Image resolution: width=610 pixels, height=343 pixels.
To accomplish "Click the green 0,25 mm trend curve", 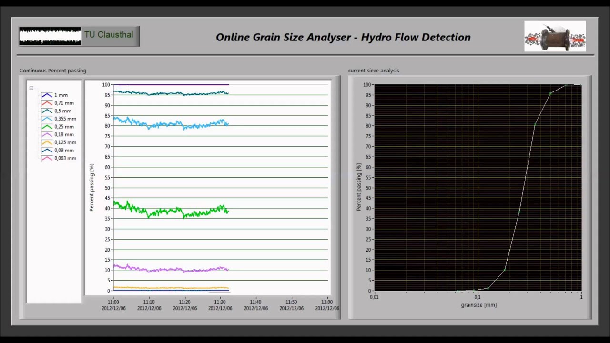I will coord(171,210).
